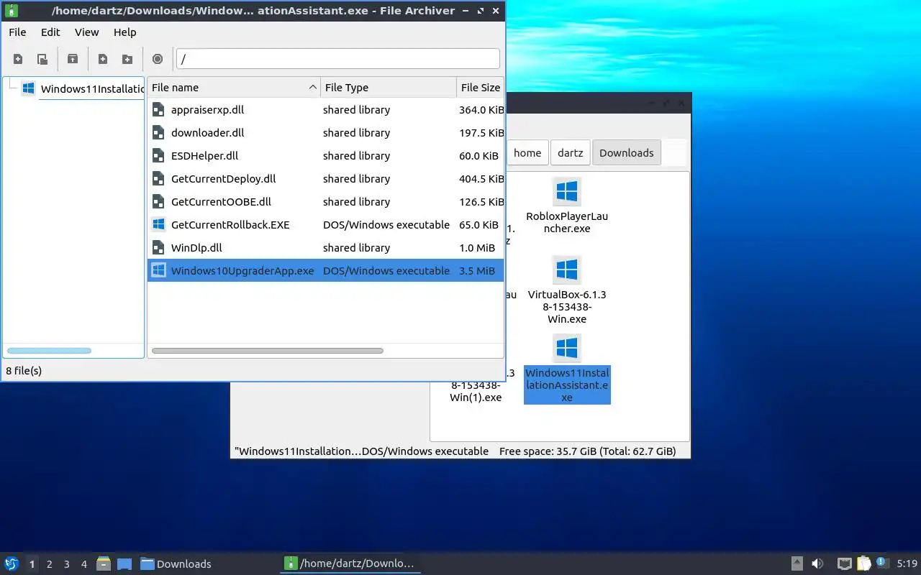Select RobloxPlayerLauncher.exe icon in file manager
This screenshot has width=921, height=575.
point(567,191)
